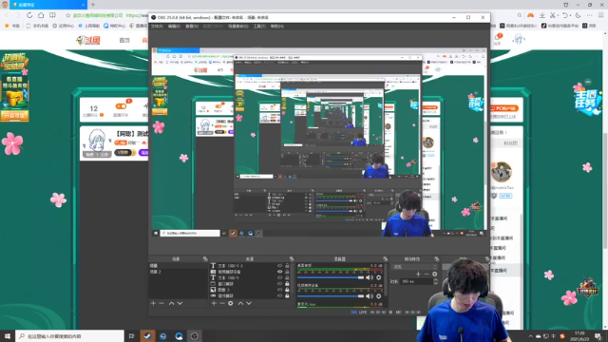The width and height of the screenshot is (608, 342).
Task: Add a source in outer OBS Sources panel
Action: tap(214, 303)
